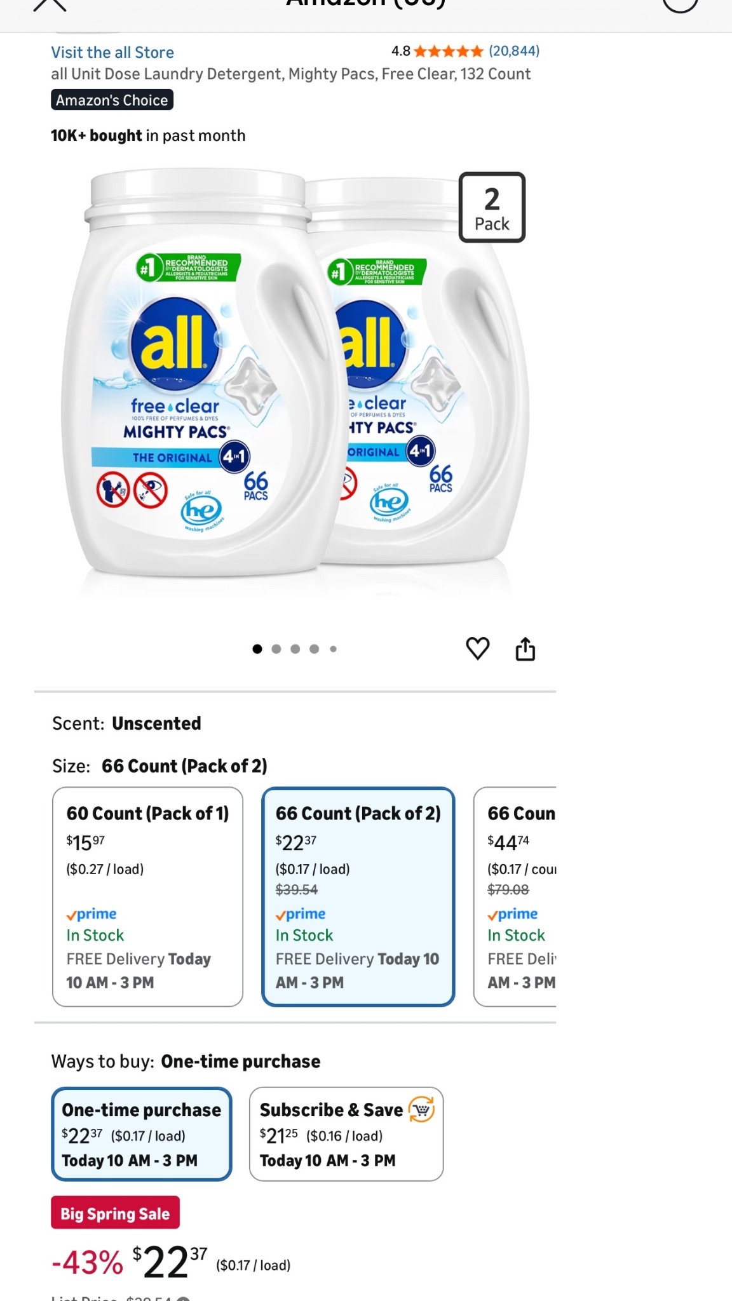Tap the share icon below the product image
The width and height of the screenshot is (732, 1301).
[x=525, y=649]
